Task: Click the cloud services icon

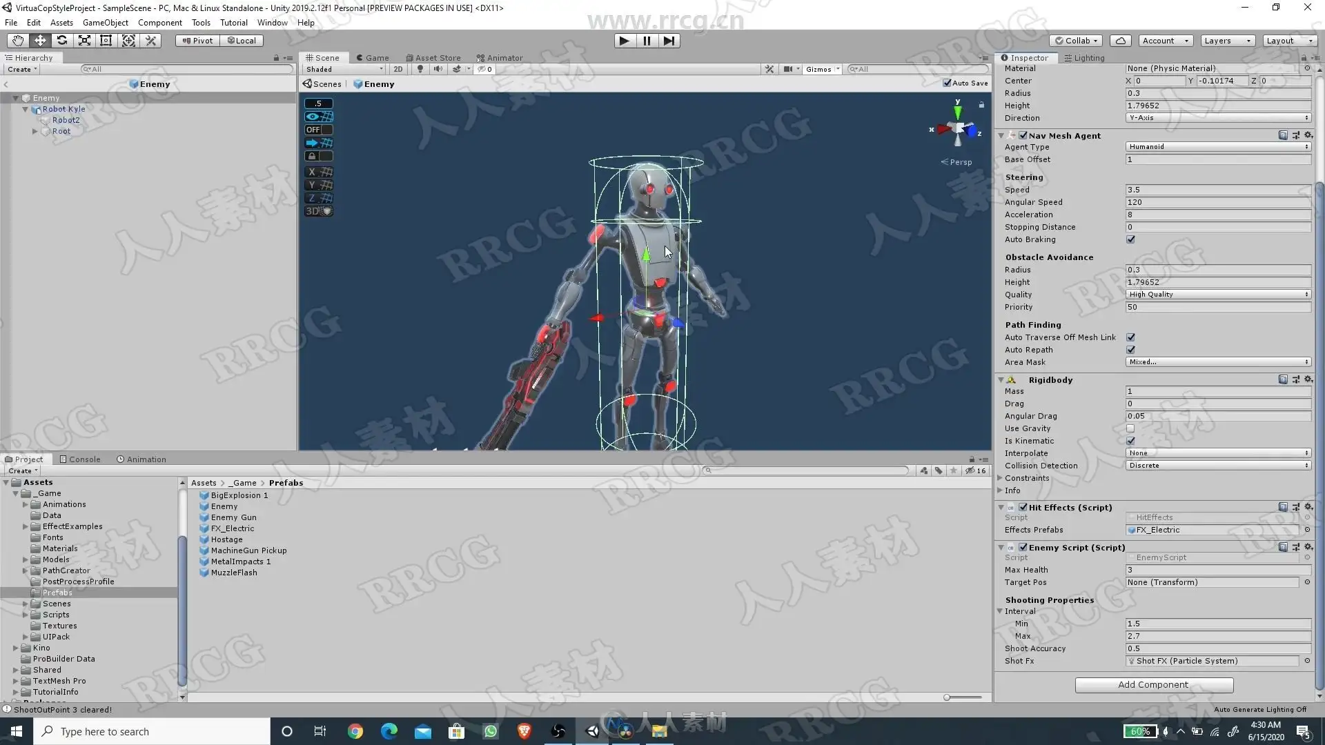Action: coord(1121,41)
